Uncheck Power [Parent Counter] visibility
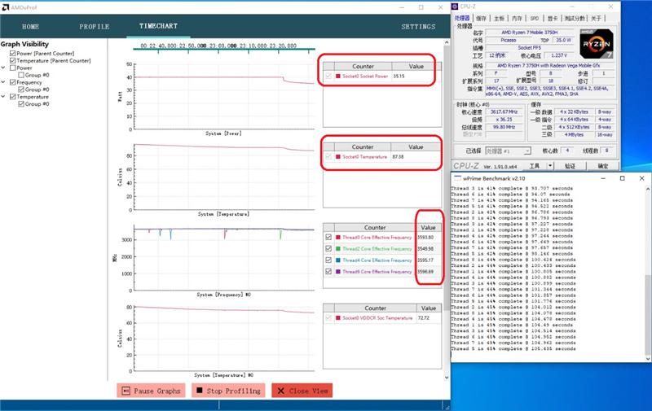The image size is (652, 411). [x=12, y=53]
